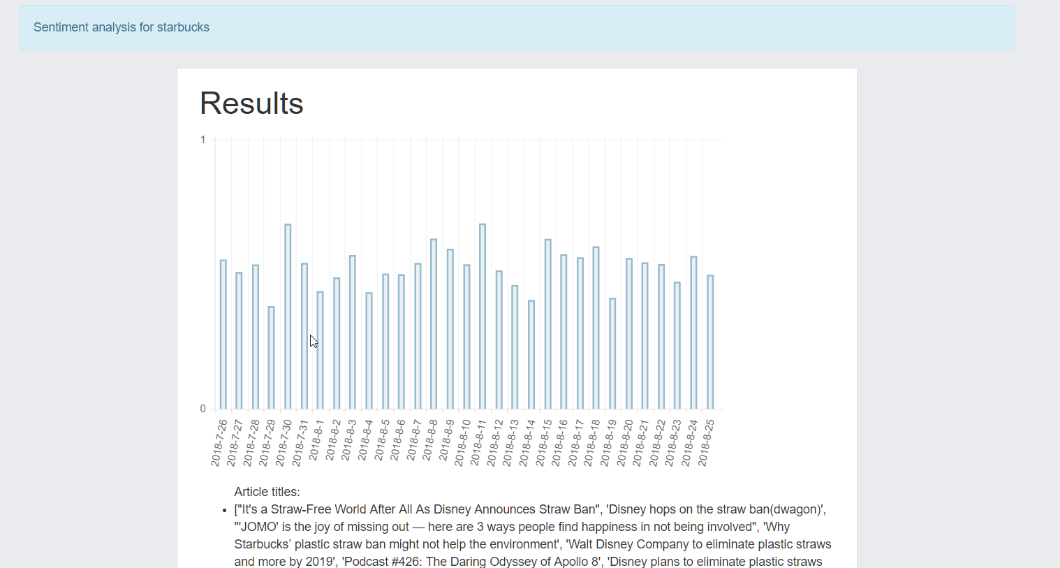Click the axis label text 2018-8-25
The image size is (1060, 568).
(x=707, y=443)
